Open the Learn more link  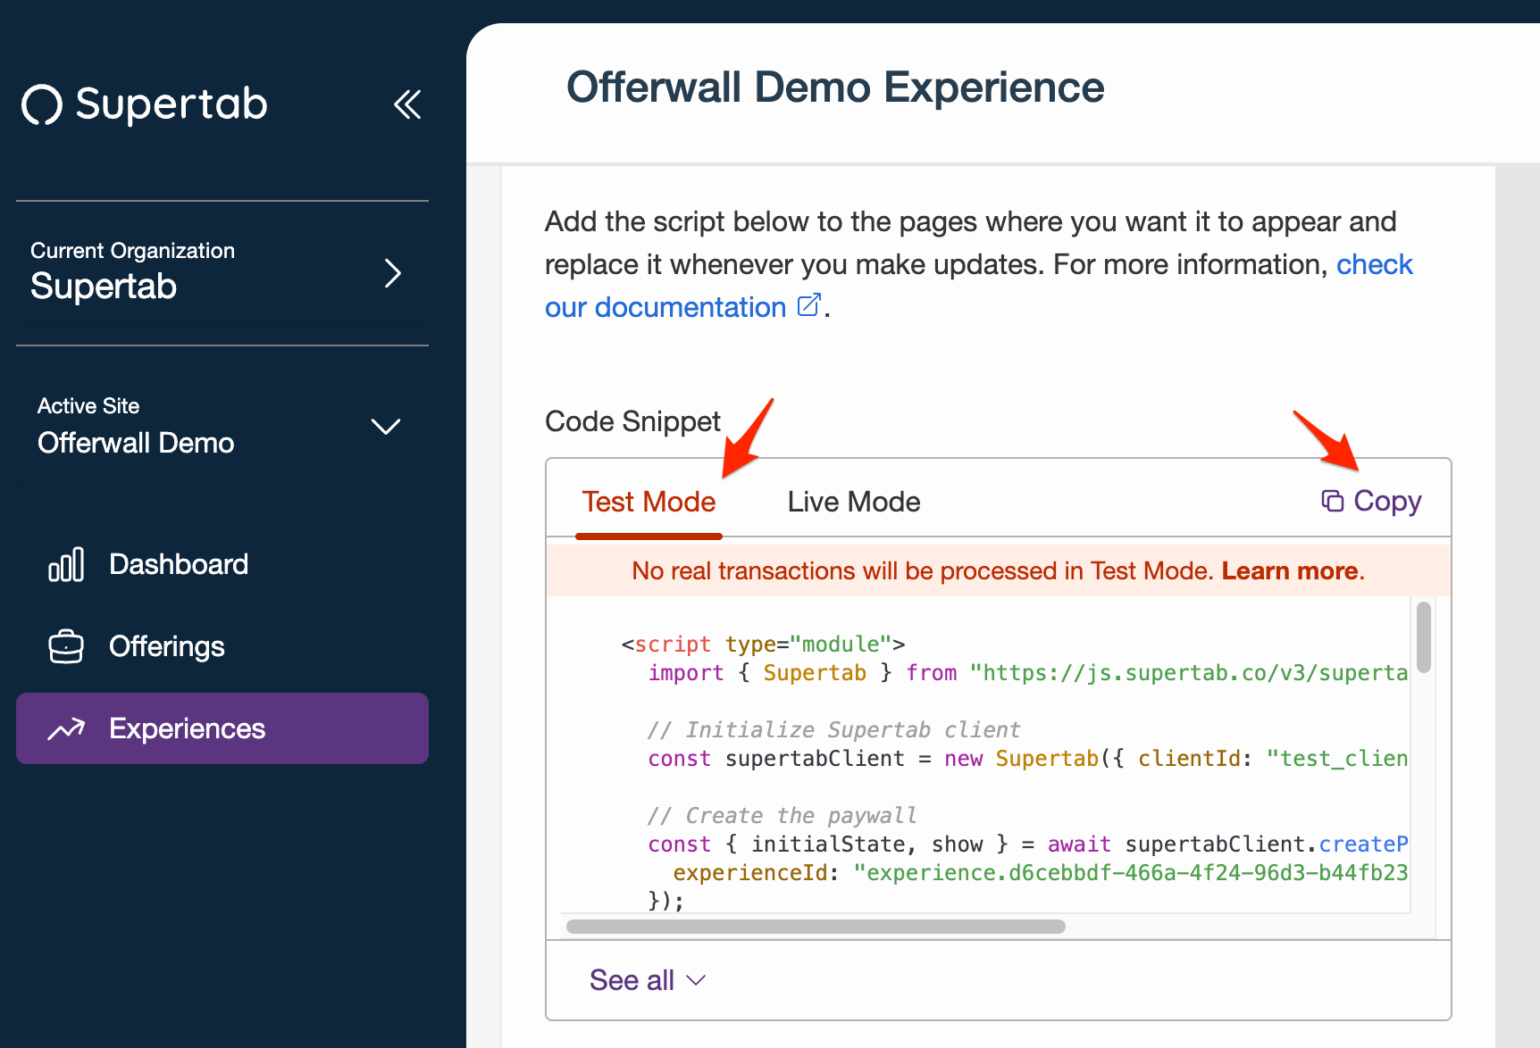[1290, 571]
